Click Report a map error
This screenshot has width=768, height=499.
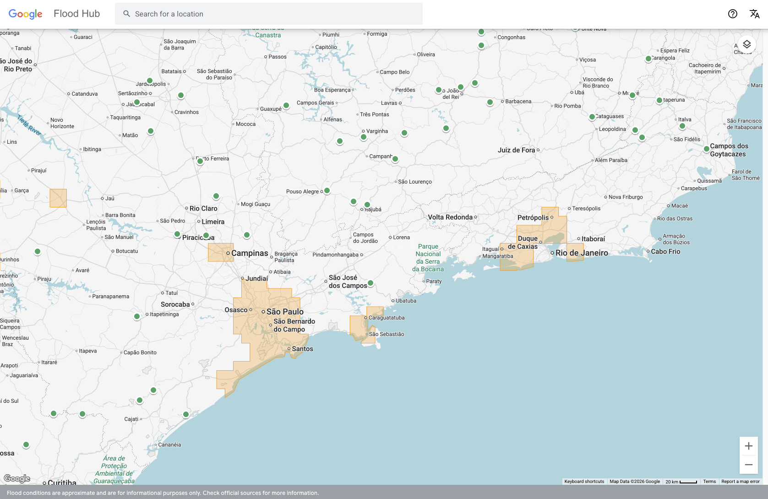coord(740,482)
